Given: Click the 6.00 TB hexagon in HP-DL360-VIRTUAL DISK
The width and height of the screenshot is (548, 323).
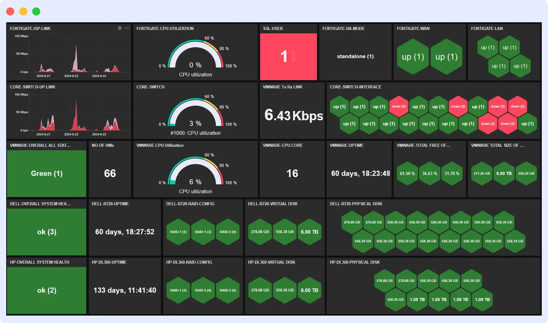Looking at the screenshot, I should (x=309, y=290).
